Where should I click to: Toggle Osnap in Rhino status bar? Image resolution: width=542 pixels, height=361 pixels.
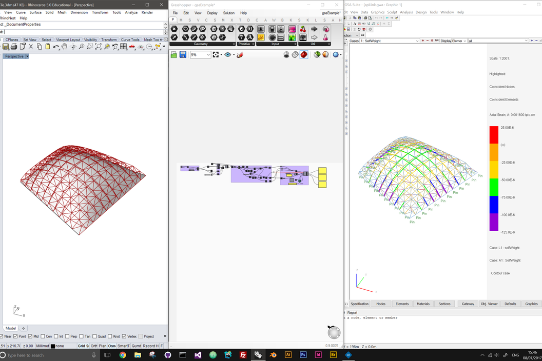pyautogui.click(x=112, y=346)
